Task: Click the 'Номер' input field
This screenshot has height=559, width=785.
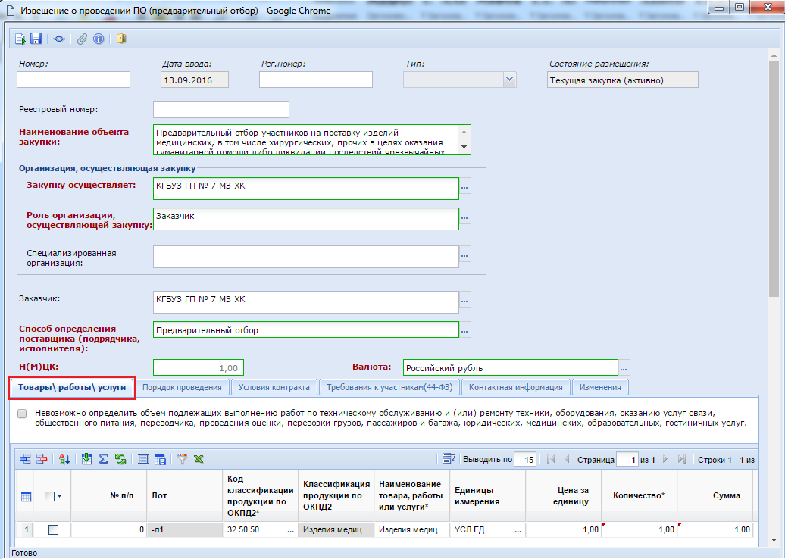Action: [73, 80]
